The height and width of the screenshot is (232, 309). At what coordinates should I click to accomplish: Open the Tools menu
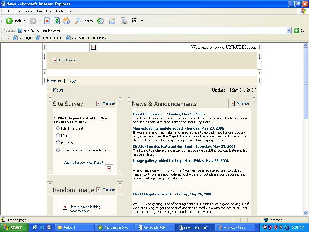(x=59, y=11)
